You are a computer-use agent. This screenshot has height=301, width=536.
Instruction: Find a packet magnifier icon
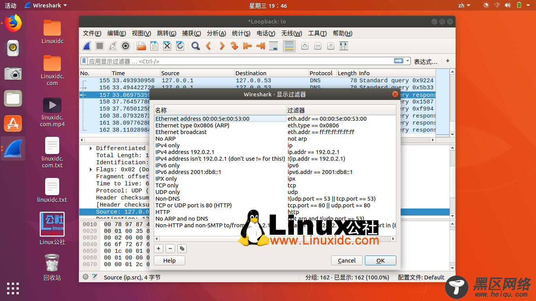tap(196, 46)
